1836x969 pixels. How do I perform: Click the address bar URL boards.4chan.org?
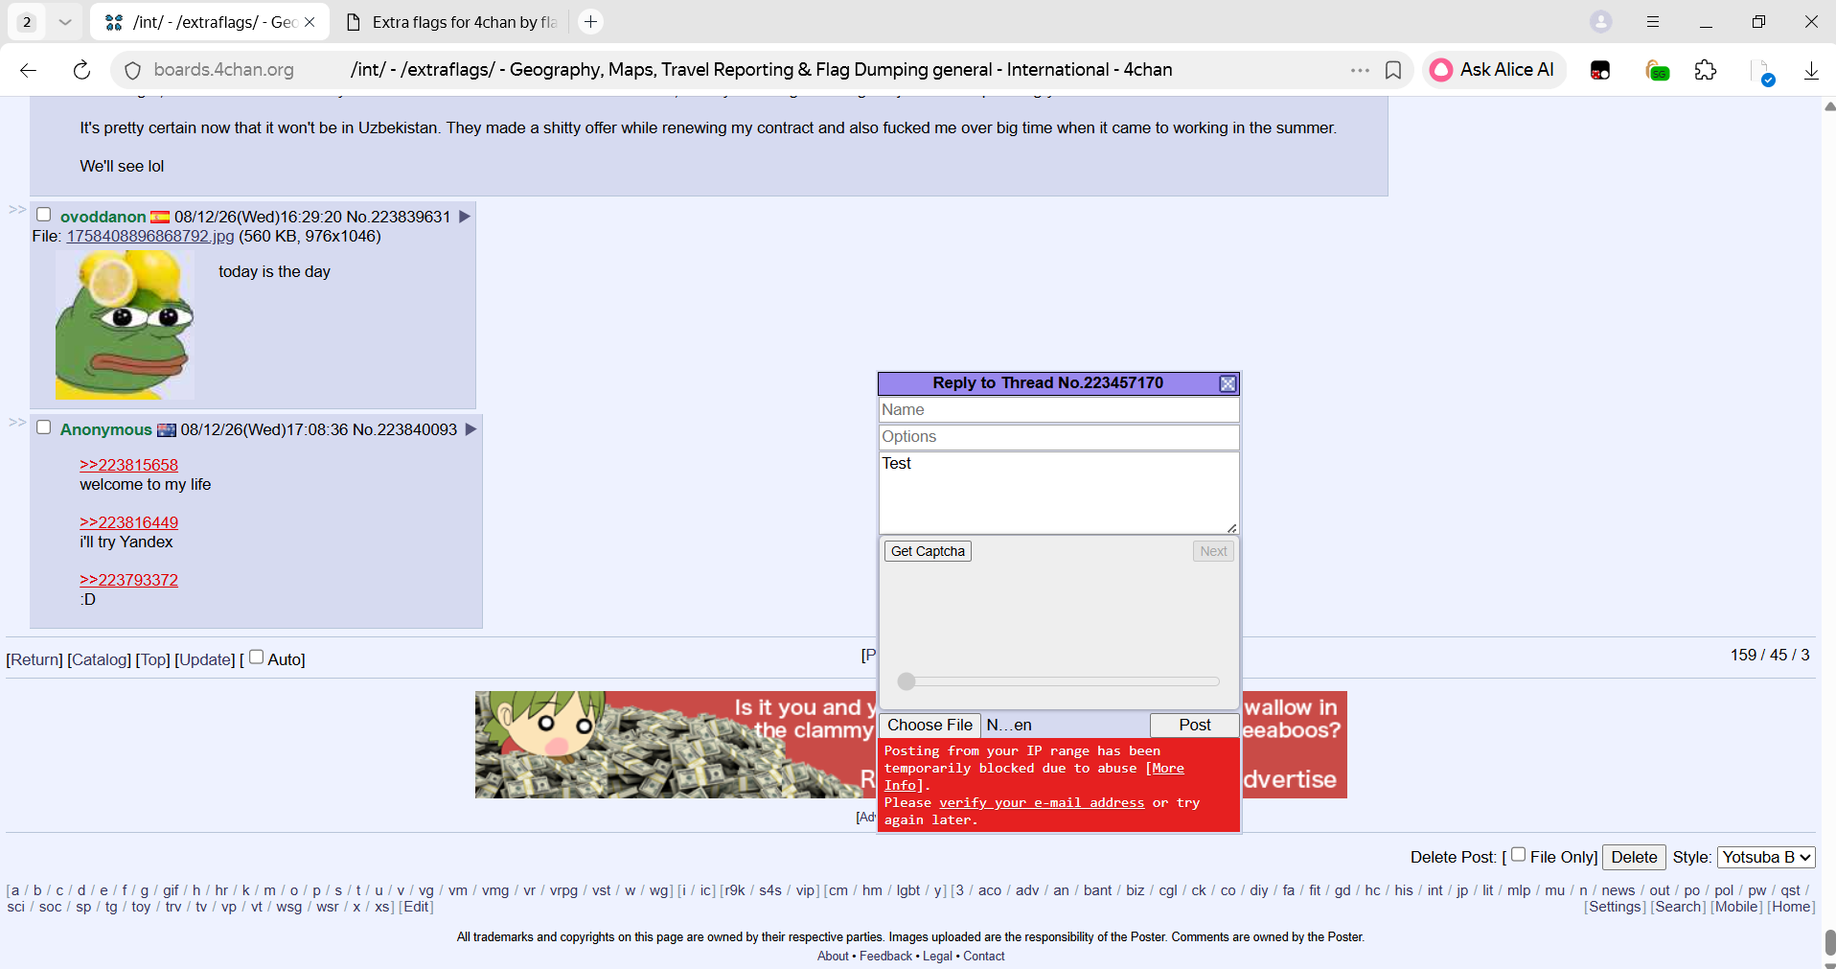(224, 70)
